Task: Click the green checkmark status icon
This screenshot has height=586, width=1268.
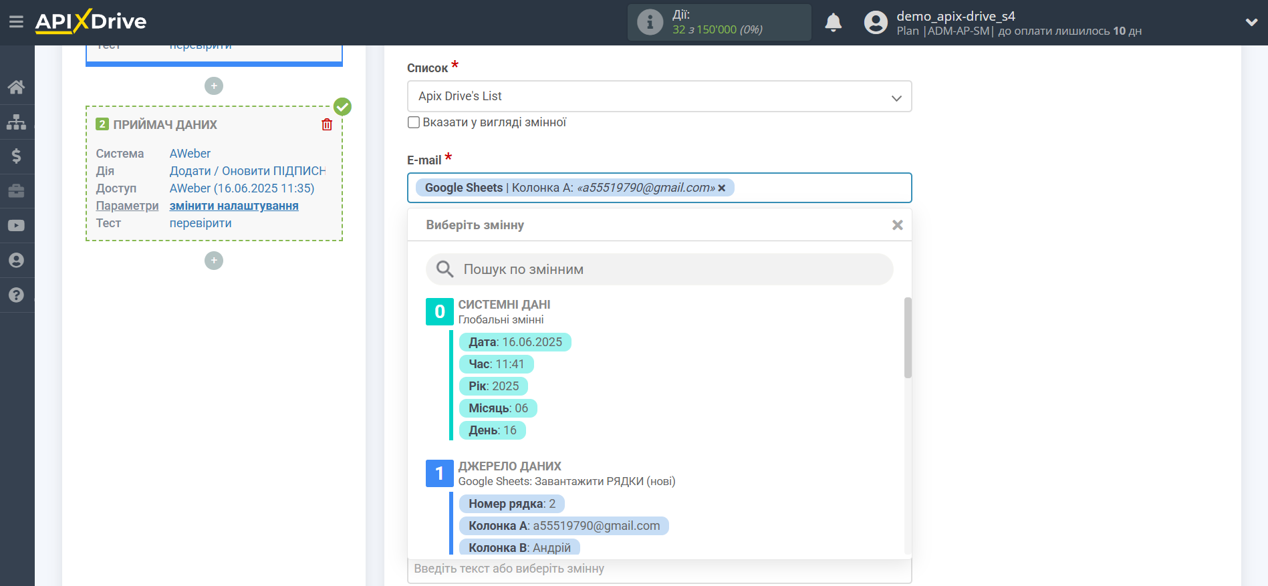Action: (x=342, y=107)
